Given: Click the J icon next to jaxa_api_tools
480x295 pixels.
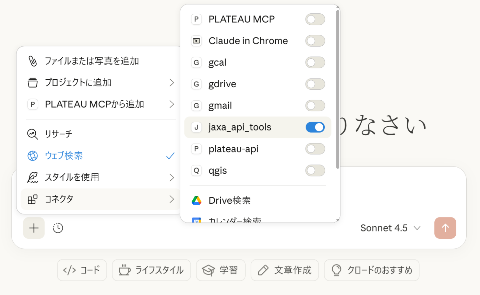Looking at the screenshot, I should pos(196,127).
